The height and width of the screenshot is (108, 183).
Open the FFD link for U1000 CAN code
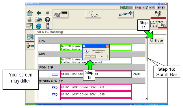(x=55, y=74)
